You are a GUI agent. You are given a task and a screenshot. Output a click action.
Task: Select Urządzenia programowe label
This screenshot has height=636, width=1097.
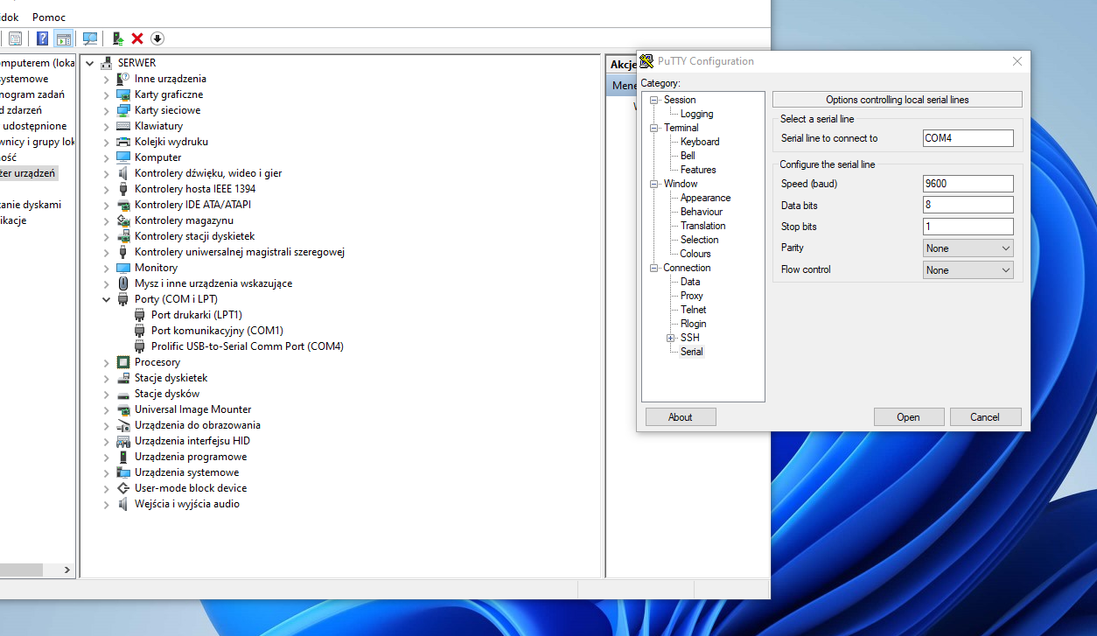191,457
